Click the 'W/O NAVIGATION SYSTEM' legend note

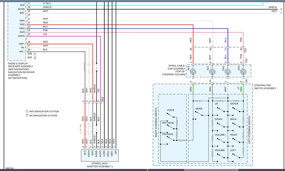pyautogui.click(x=44, y=112)
